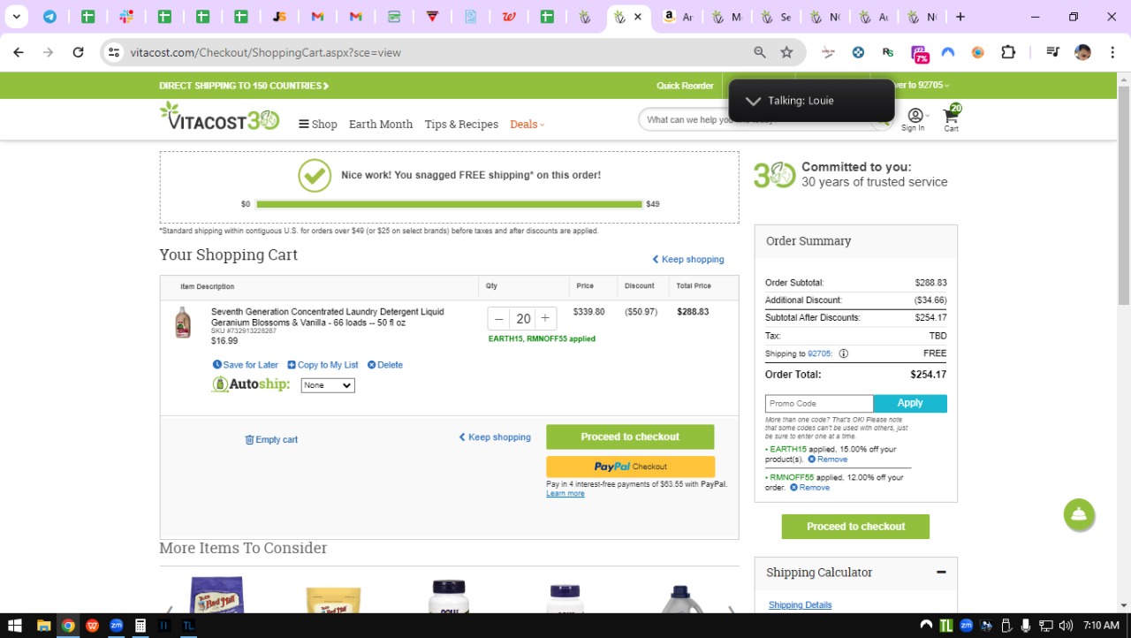1131x638 pixels.
Task: Remove the EARTH15 promo code
Action: coord(828,460)
